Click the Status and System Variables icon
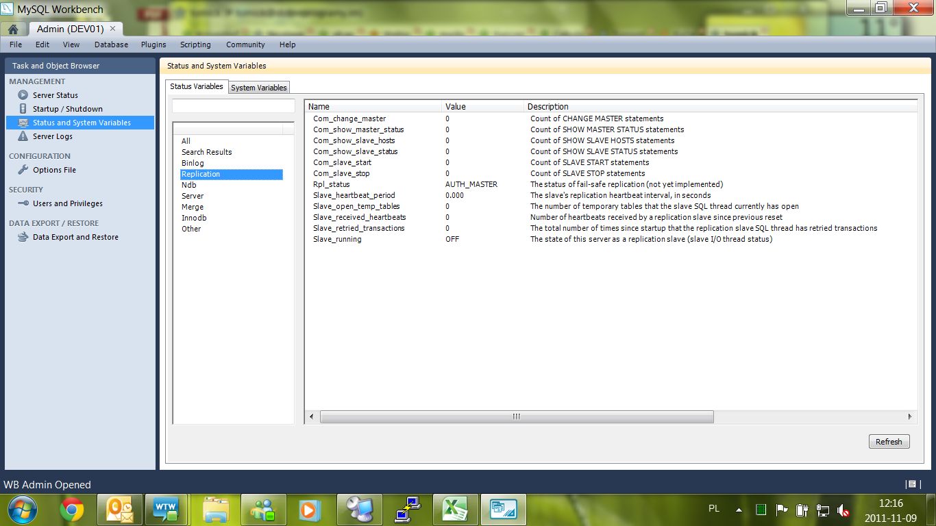The image size is (936, 526). tap(23, 123)
